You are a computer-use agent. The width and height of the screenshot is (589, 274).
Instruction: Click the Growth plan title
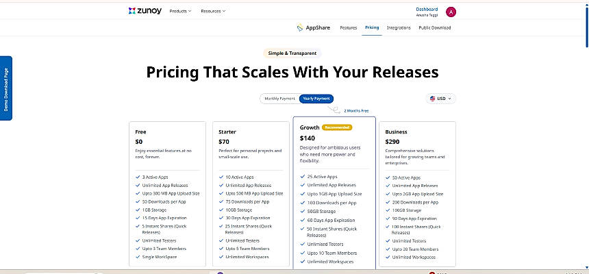[x=310, y=127]
